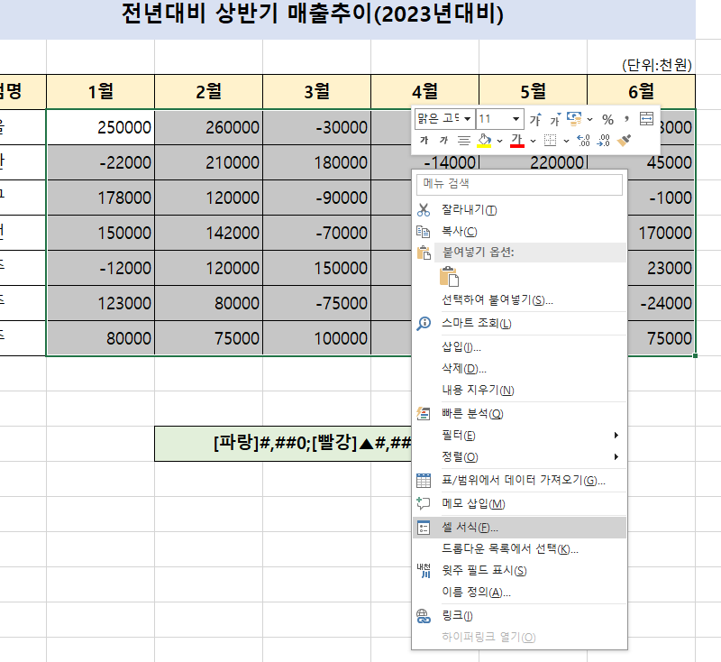Select 복사(C) from context menu
The image size is (721, 662).
520,232
